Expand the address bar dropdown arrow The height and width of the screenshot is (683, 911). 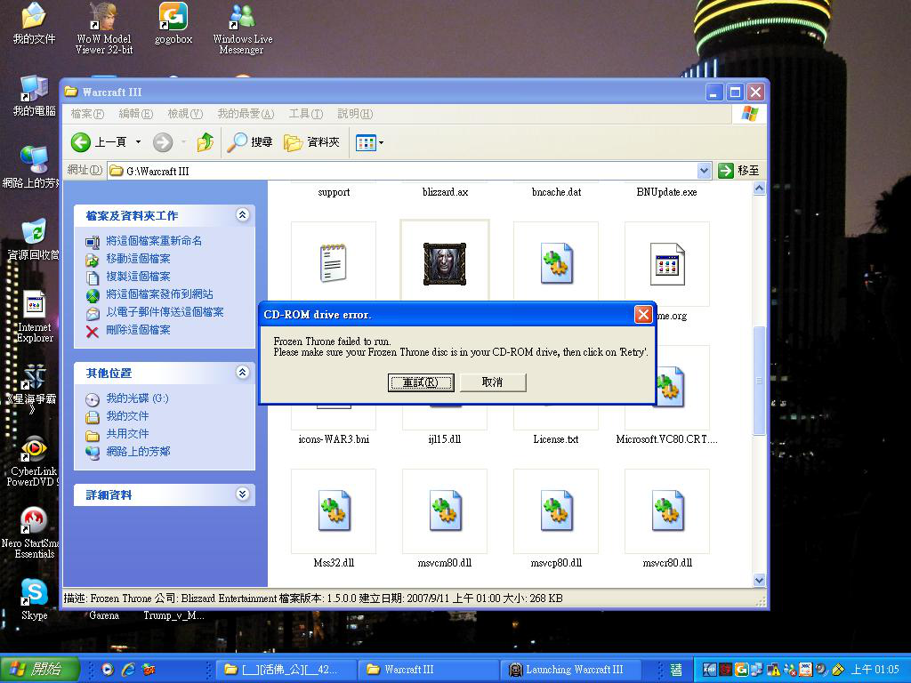pos(704,171)
